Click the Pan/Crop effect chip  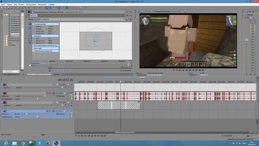[34, 15]
